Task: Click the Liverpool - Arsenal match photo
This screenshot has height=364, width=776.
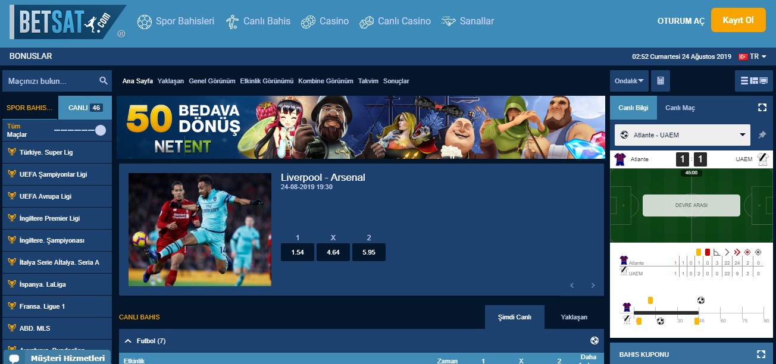Action: click(200, 230)
